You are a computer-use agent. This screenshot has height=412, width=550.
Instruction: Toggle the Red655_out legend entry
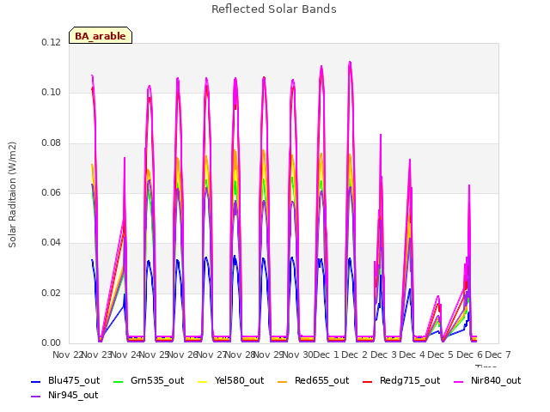coord(313,380)
